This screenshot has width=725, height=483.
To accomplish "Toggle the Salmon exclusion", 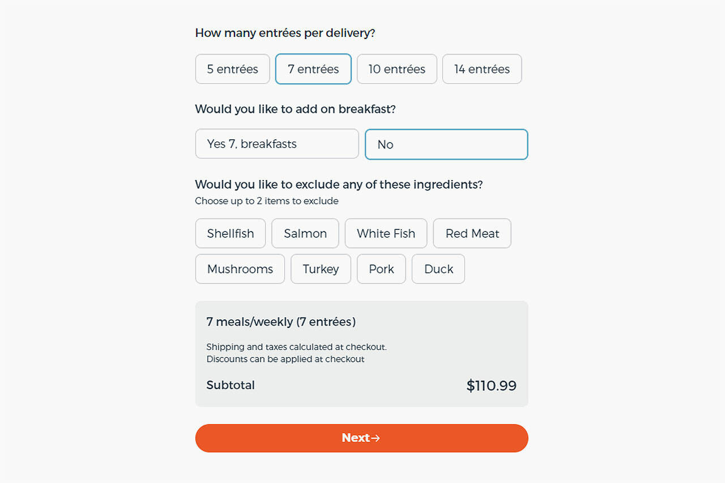I will (305, 233).
